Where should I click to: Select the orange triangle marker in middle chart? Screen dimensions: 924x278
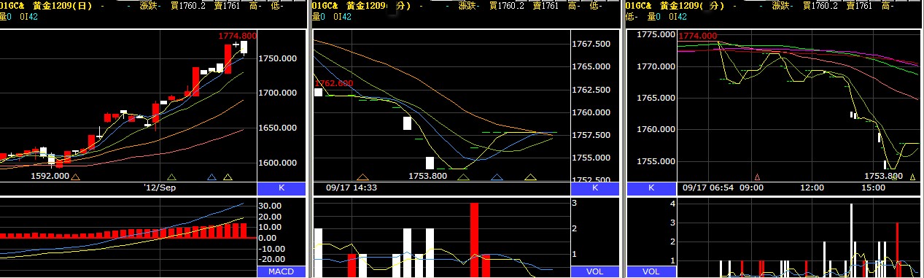363,177
